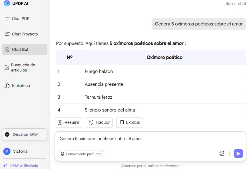The image size is (247, 169).
Task: Select the Explicar button
Action: point(130,123)
